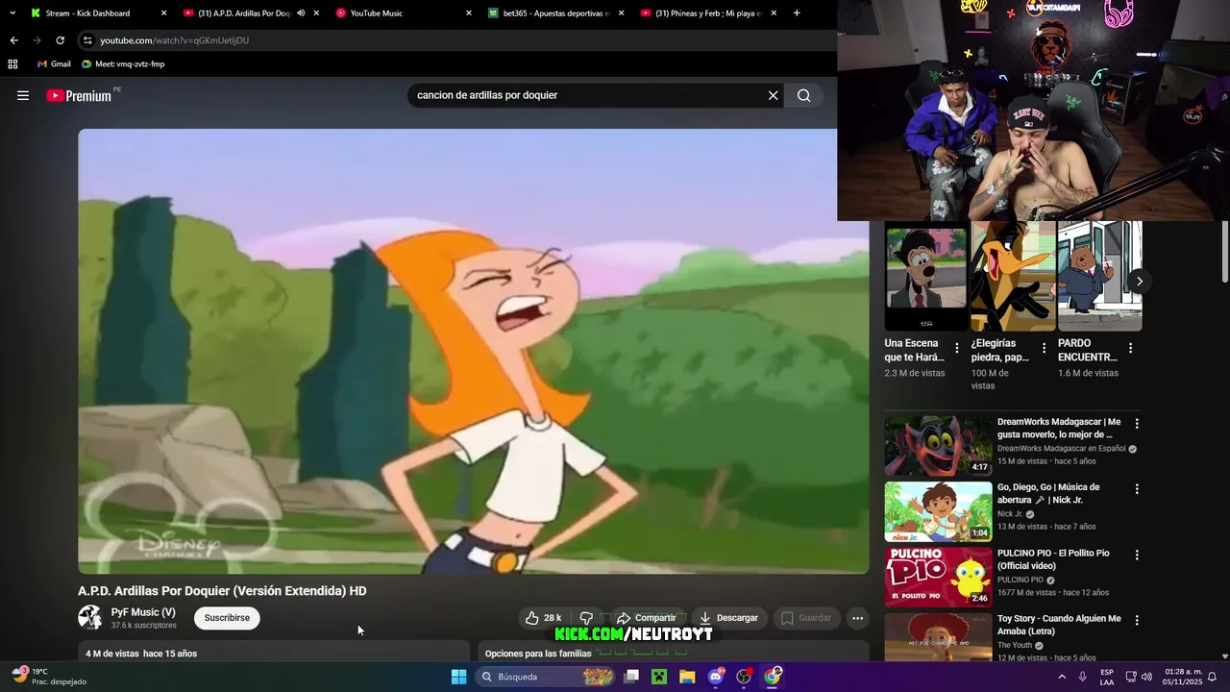
Task: Switch to 'Phineas y Ferb ; Mi playa' tab
Action: (708, 13)
